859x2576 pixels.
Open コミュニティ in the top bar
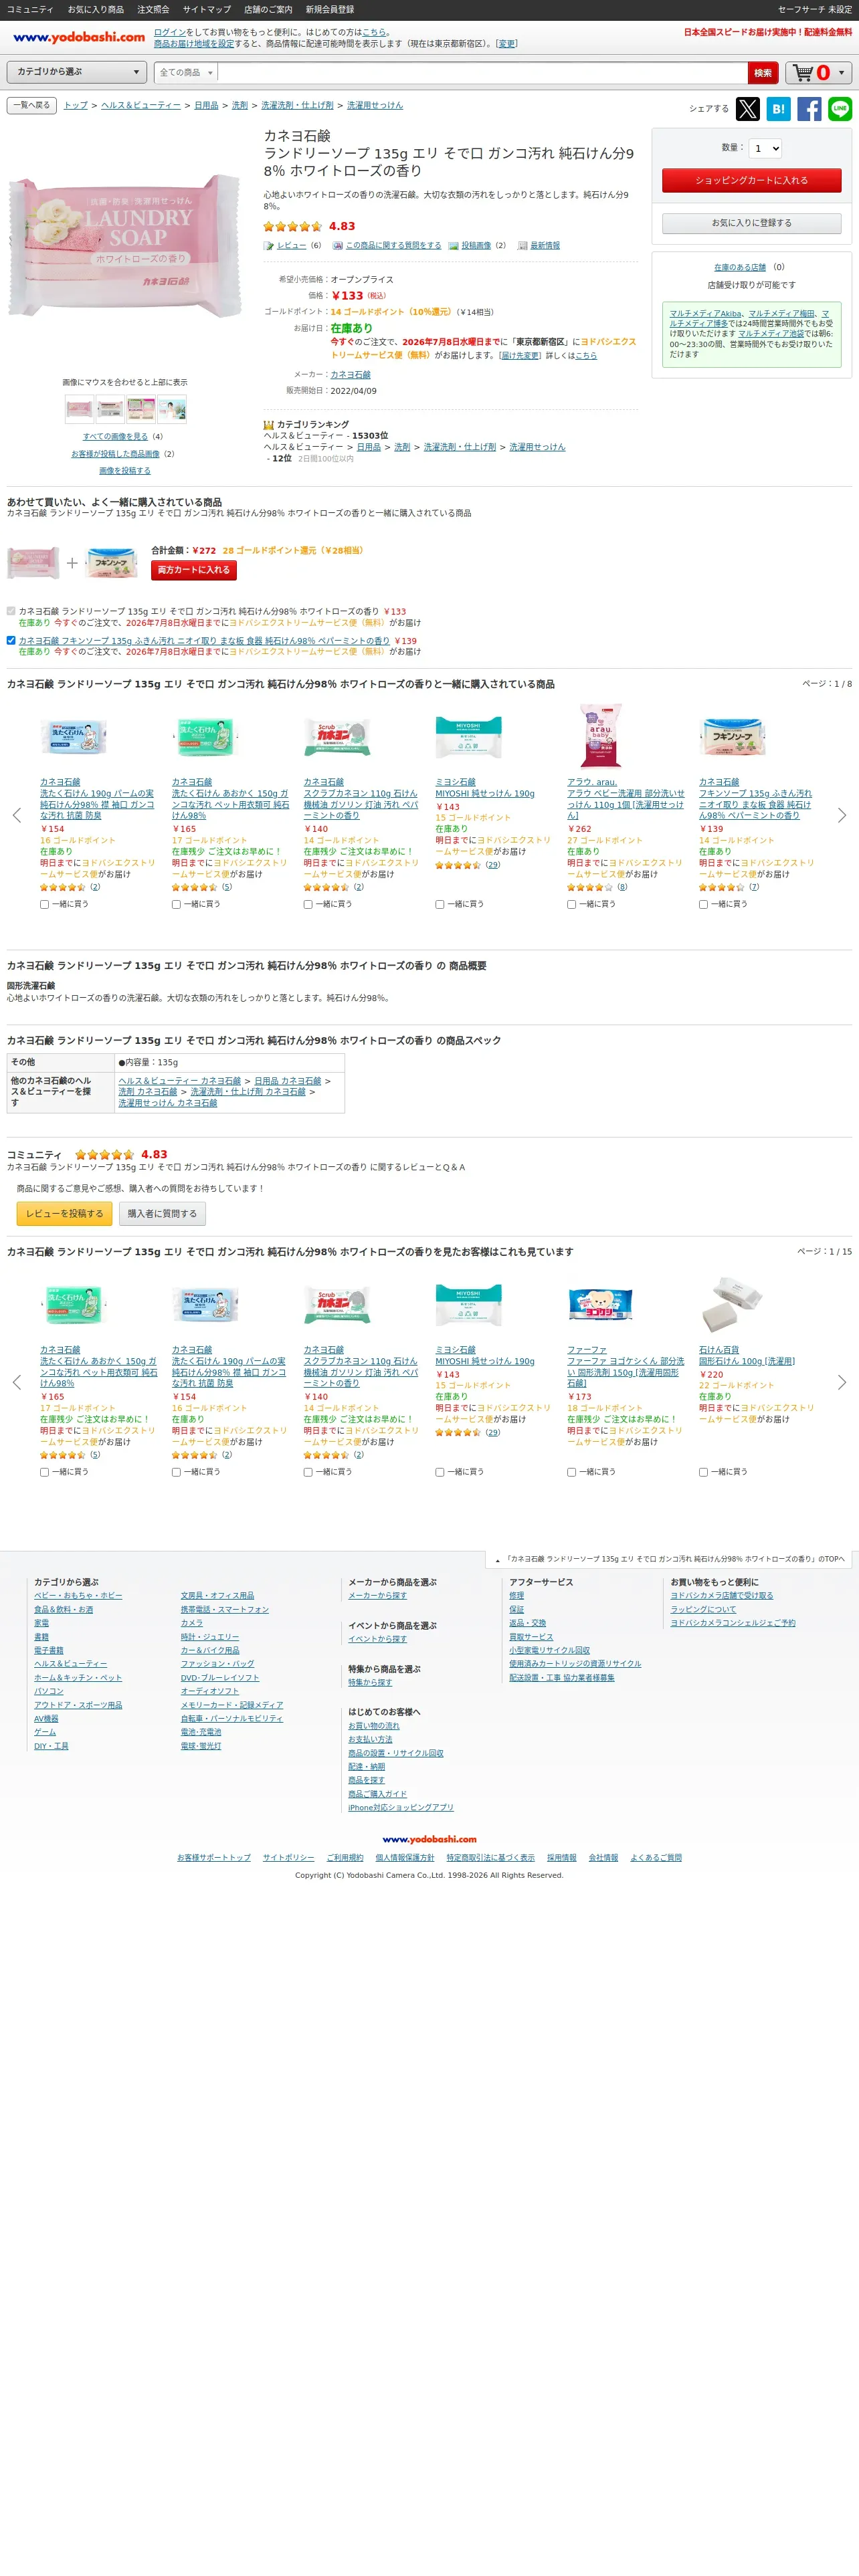point(30,9)
